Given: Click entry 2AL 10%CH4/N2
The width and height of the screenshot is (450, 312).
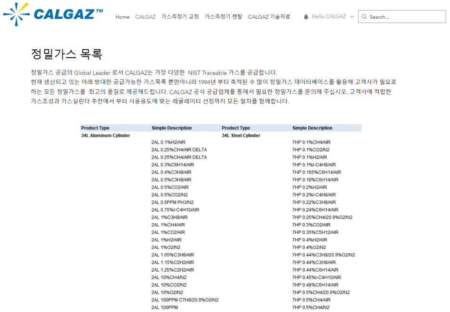Looking at the screenshot, I should coord(169,277).
